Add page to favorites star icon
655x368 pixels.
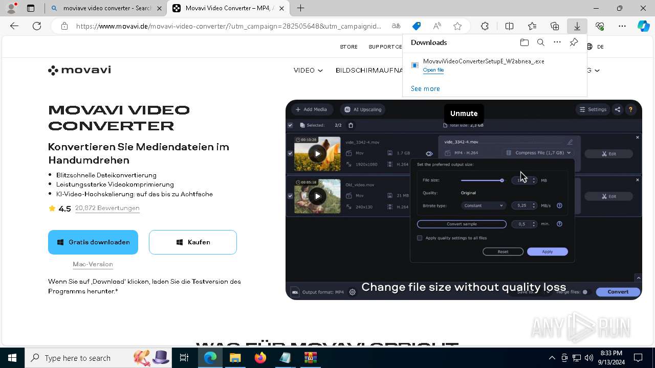(x=457, y=26)
